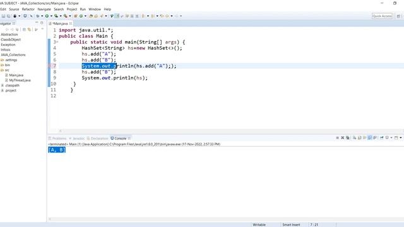Click the Last Edit Location icon
Image resolution: width=404 pixels, height=227 pixels.
162,16
